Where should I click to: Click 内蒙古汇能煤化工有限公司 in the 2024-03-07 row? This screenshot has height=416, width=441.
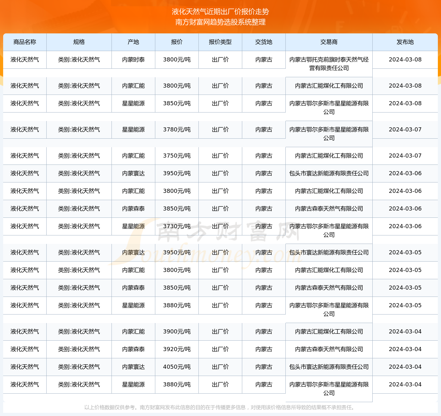(x=329, y=156)
